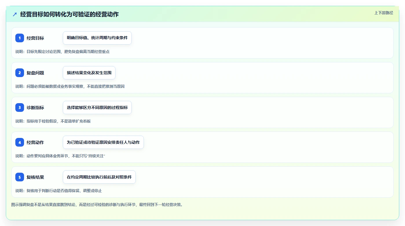Select the 描述结果变化及发生范围 chip
The width and height of the screenshot is (405, 226).
tap(89, 73)
